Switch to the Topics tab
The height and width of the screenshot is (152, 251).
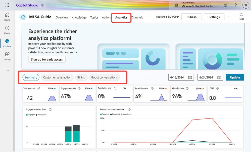(x=94, y=17)
